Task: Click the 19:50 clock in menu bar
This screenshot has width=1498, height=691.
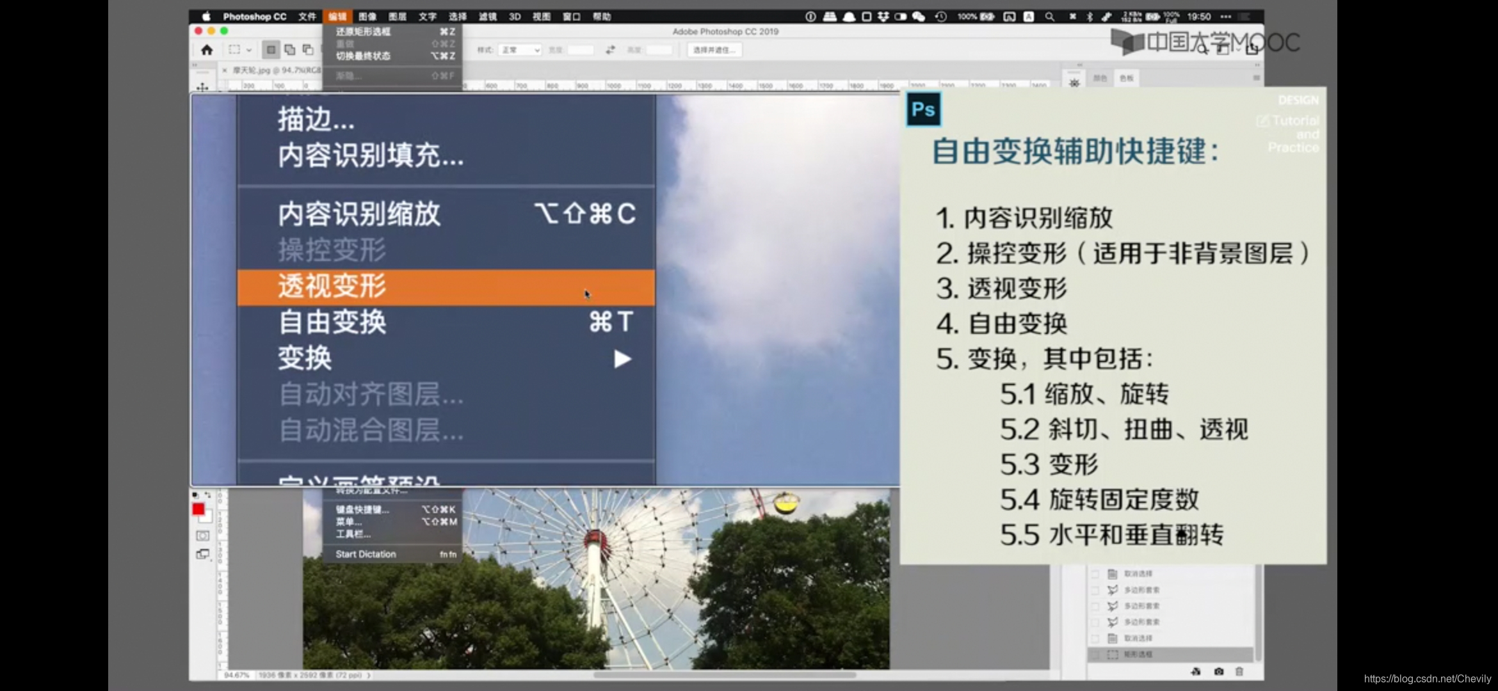Action: coord(1198,17)
